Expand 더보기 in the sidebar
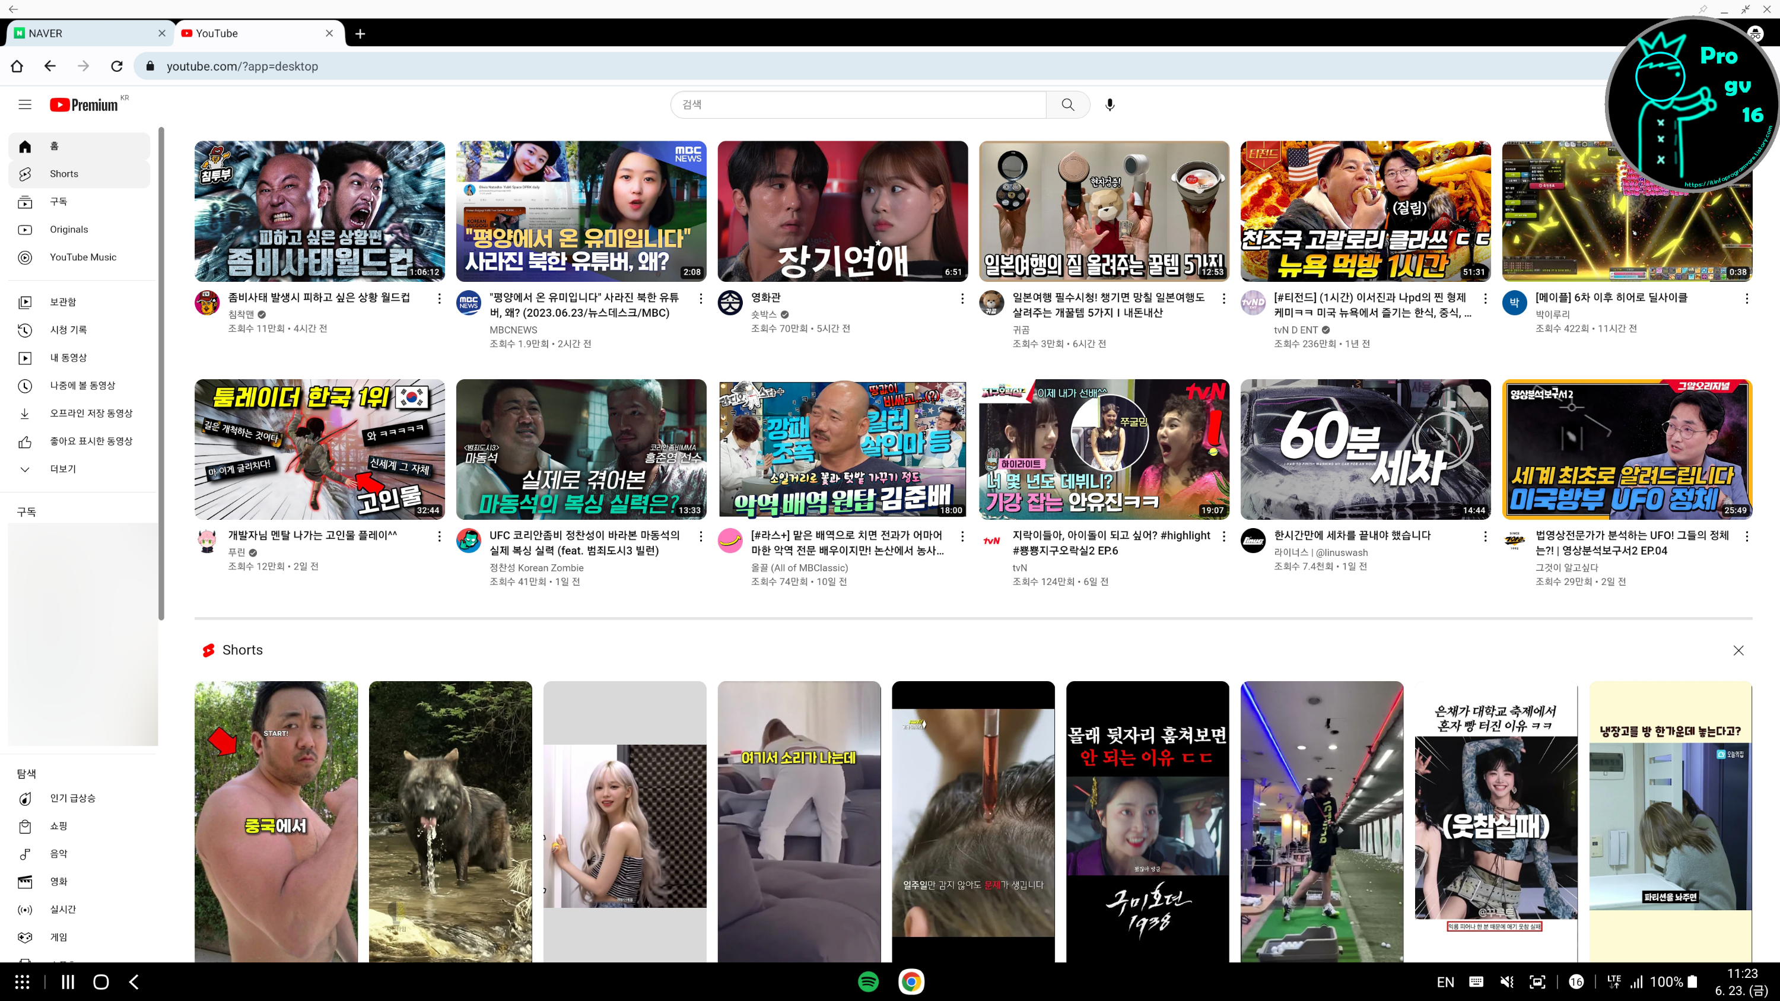 62,468
